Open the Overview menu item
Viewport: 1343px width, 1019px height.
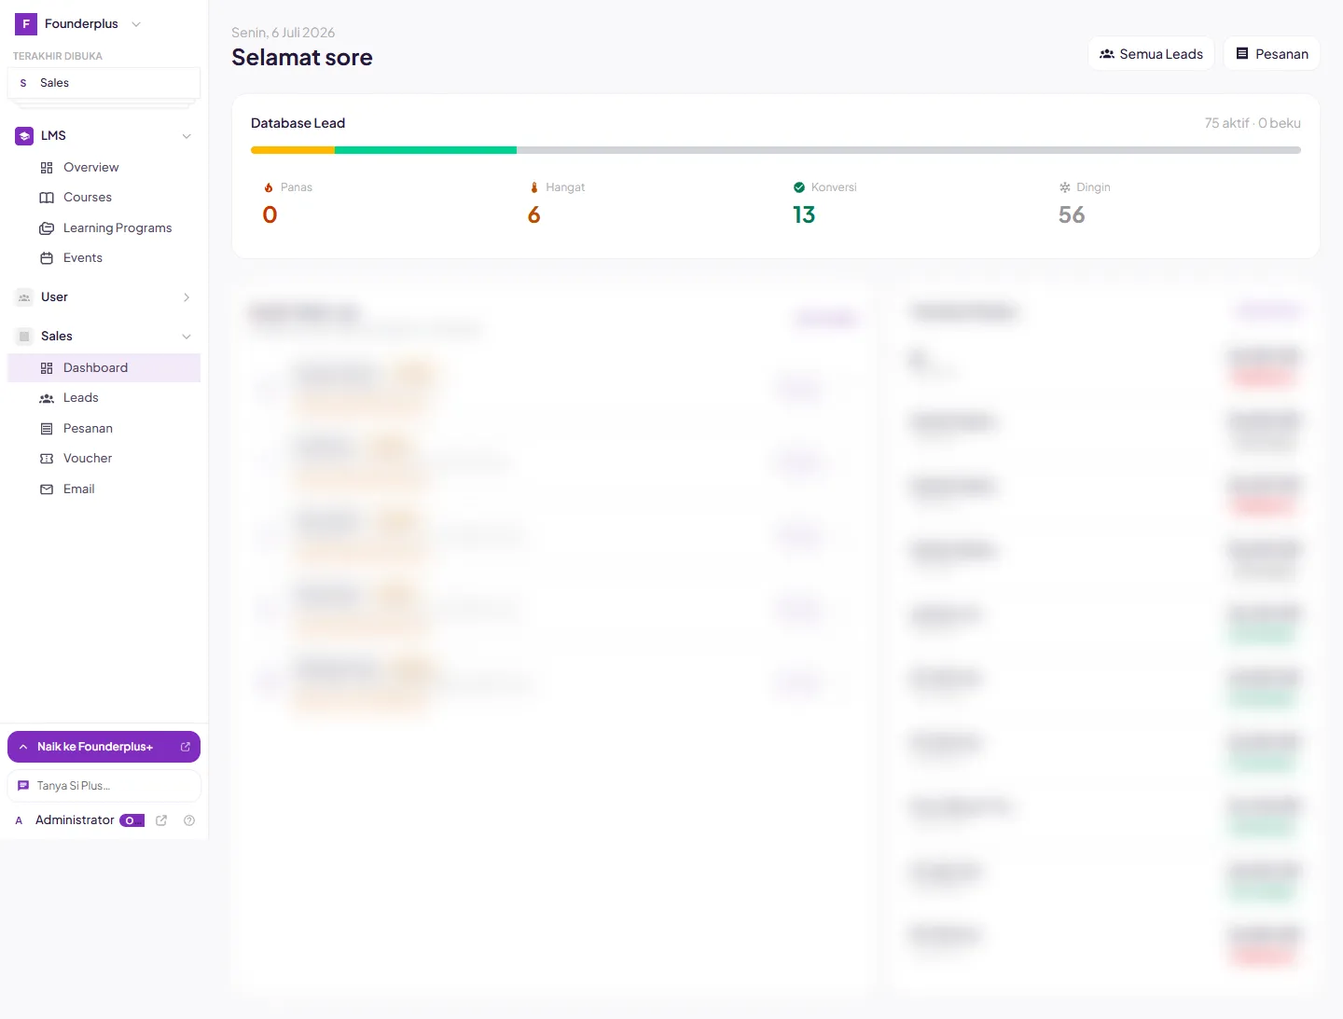pos(104,168)
